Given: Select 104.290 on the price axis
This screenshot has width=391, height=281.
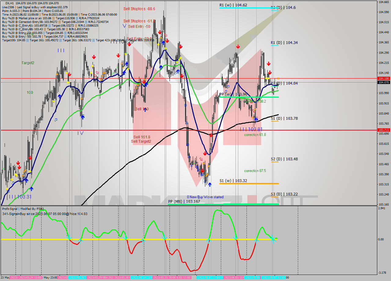Looking at the screenshot, I should [384, 53].
